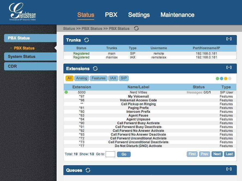Select the 'My Voicemail' *97 row
The image size is (242, 181).
[x=150, y=96]
